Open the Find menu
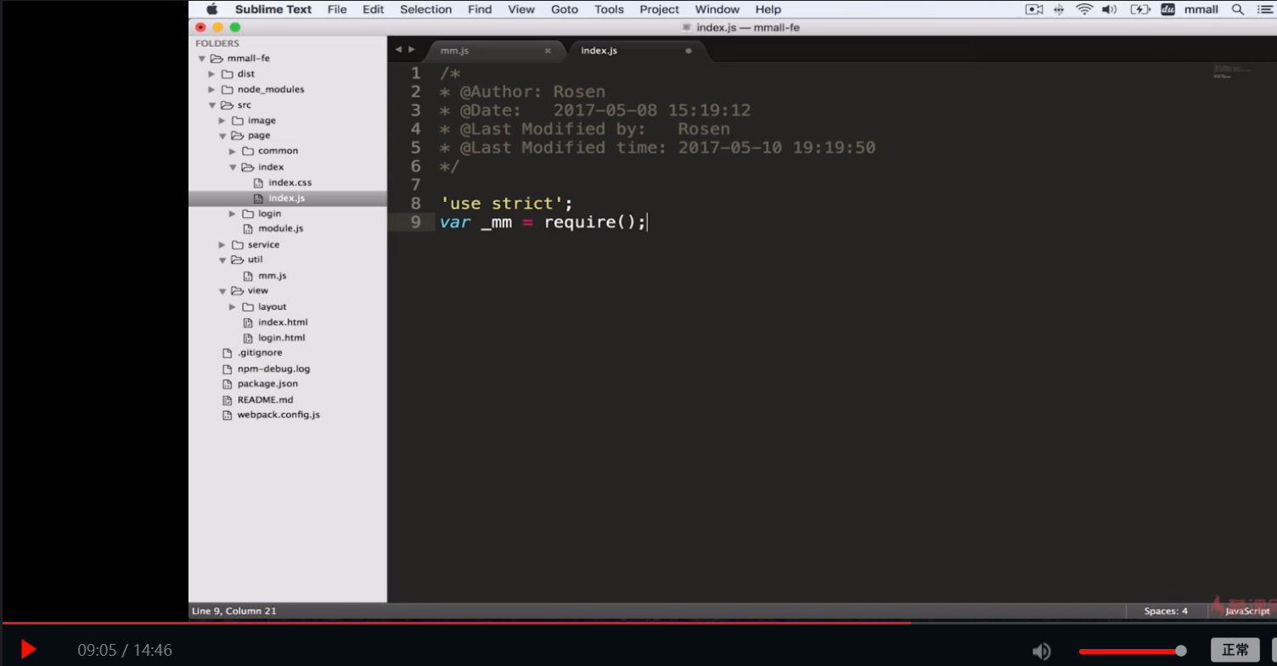Viewport: 1277px width, 666px height. pyautogui.click(x=480, y=9)
